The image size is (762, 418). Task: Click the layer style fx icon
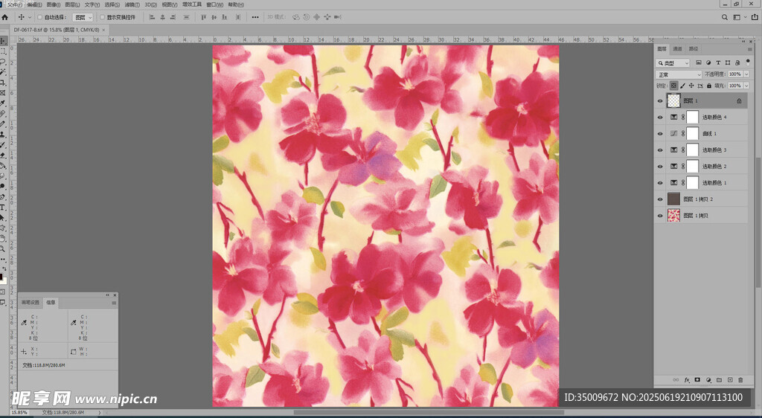tap(687, 379)
